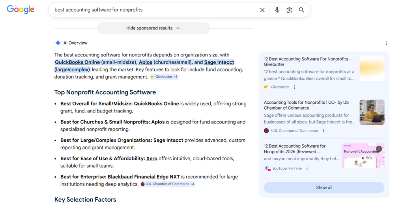
Task: Select 'Key Selection Factors' heading
Action: click(85, 200)
